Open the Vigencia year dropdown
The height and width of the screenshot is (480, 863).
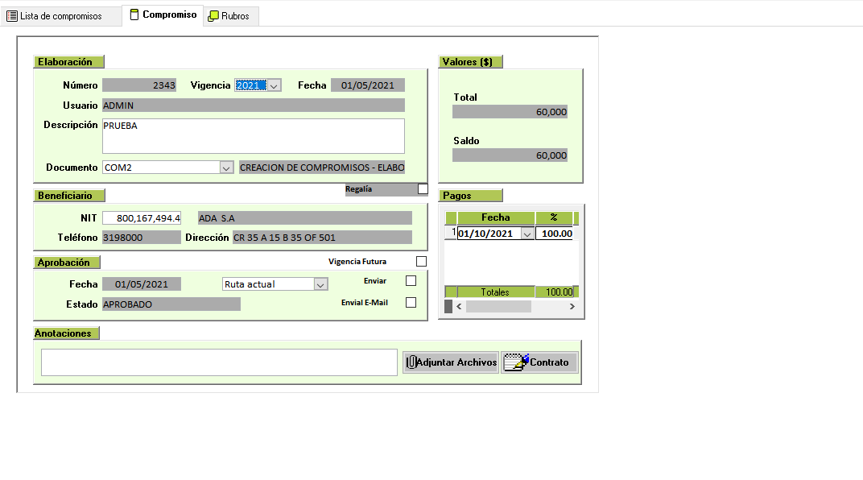[x=274, y=85]
